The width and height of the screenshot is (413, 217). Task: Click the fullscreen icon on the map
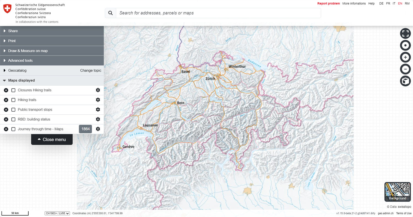[x=405, y=34]
